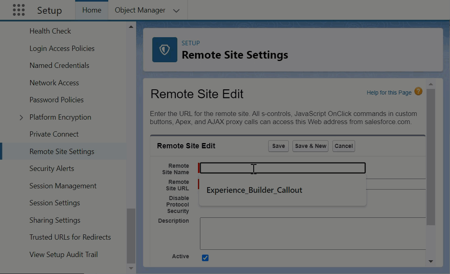Open the Object Manager tab
The image size is (450, 274).
click(140, 10)
